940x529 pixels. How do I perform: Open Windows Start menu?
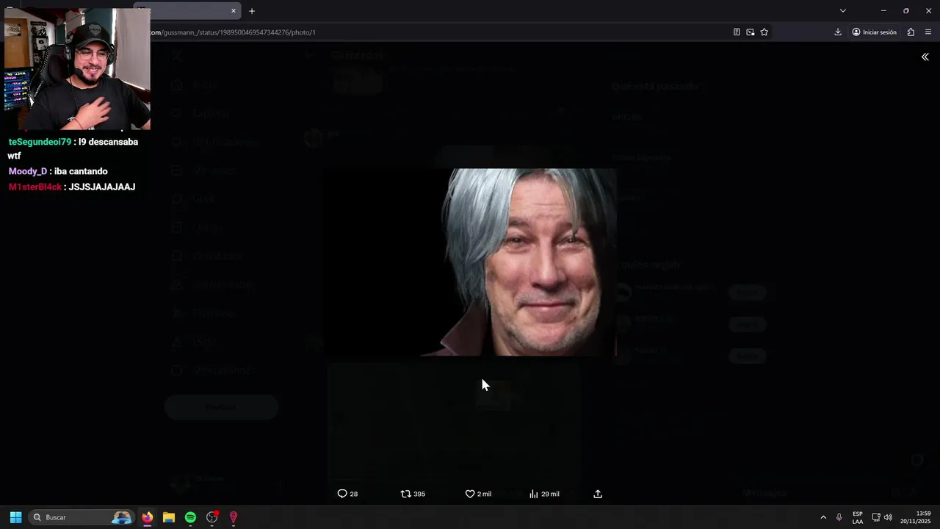point(15,517)
